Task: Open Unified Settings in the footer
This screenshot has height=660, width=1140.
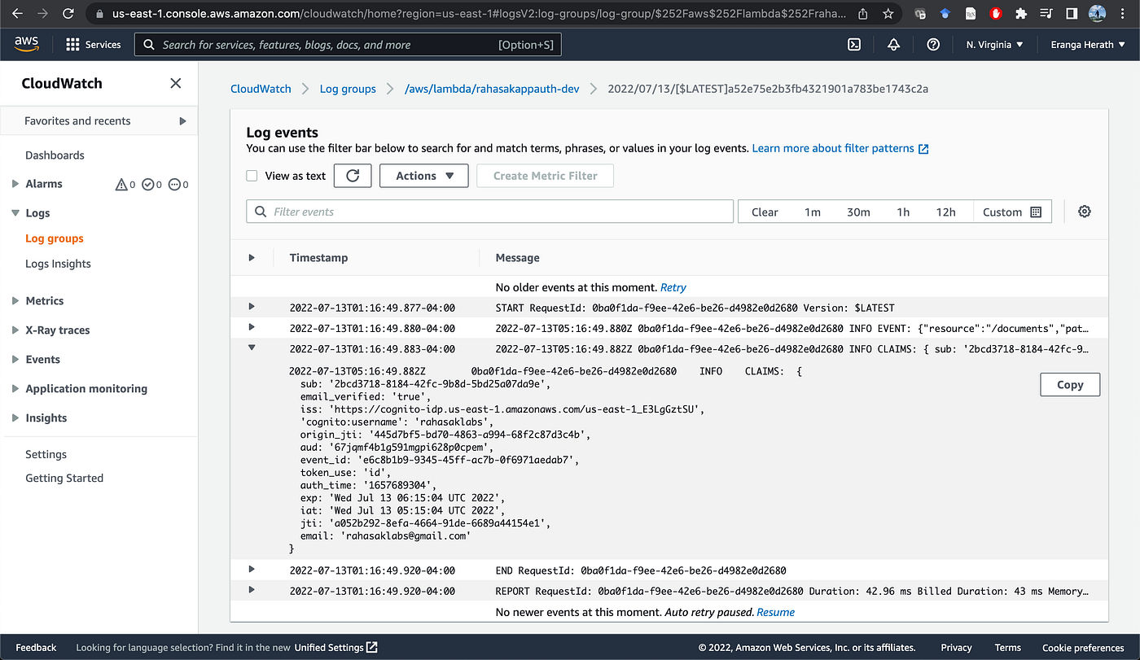Action: [335, 648]
